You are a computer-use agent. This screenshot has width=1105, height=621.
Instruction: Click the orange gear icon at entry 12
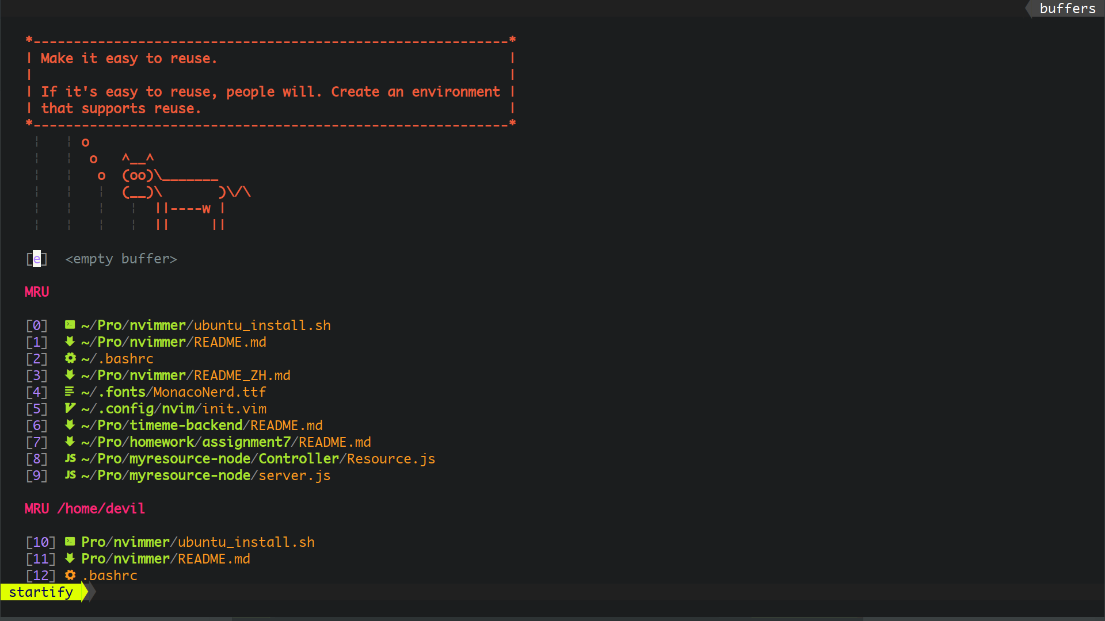[x=70, y=575]
